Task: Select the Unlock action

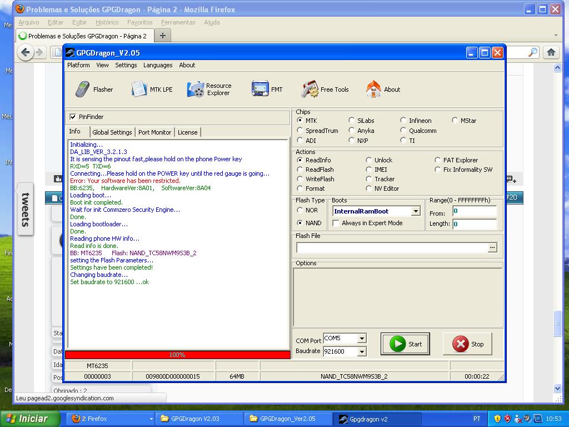Action: 369,160
